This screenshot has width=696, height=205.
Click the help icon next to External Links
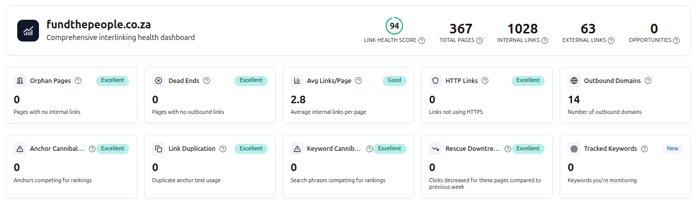(x=611, y=40)
